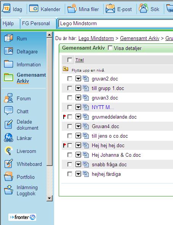Open the Whiteboard sidebar label

[29, 164]
